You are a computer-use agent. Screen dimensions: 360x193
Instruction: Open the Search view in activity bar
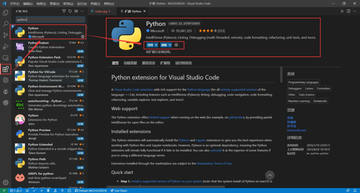tap(5, 24)
